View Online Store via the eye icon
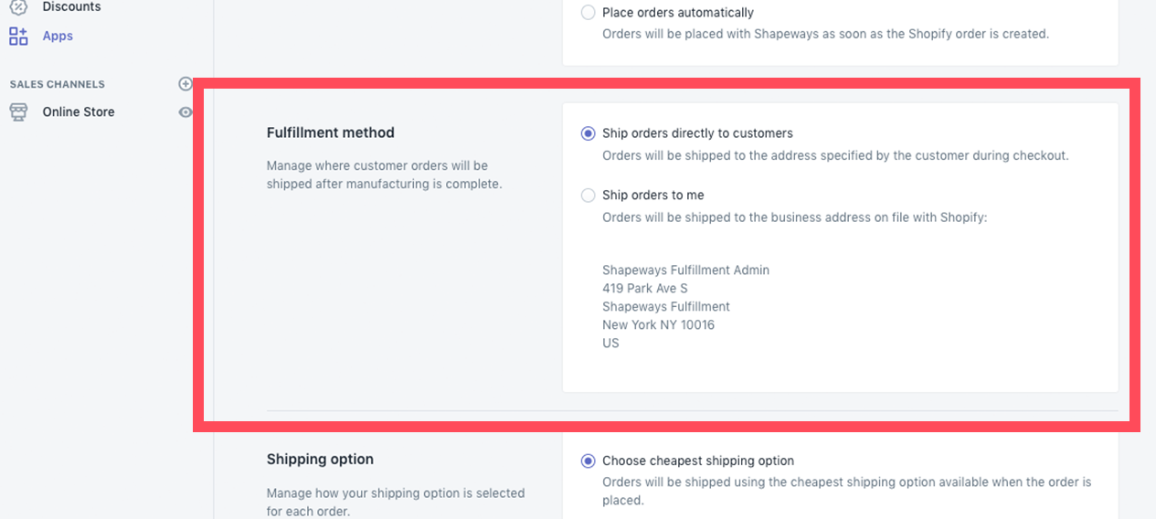The image size is (1156, 519). (x=186, y=112)
